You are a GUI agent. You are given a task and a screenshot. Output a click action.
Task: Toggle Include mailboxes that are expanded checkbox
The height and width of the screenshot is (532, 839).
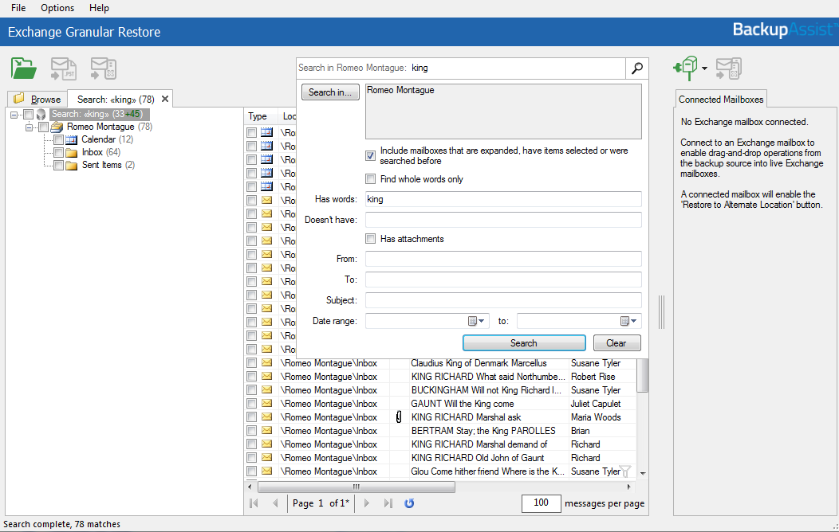coord(370,155)
